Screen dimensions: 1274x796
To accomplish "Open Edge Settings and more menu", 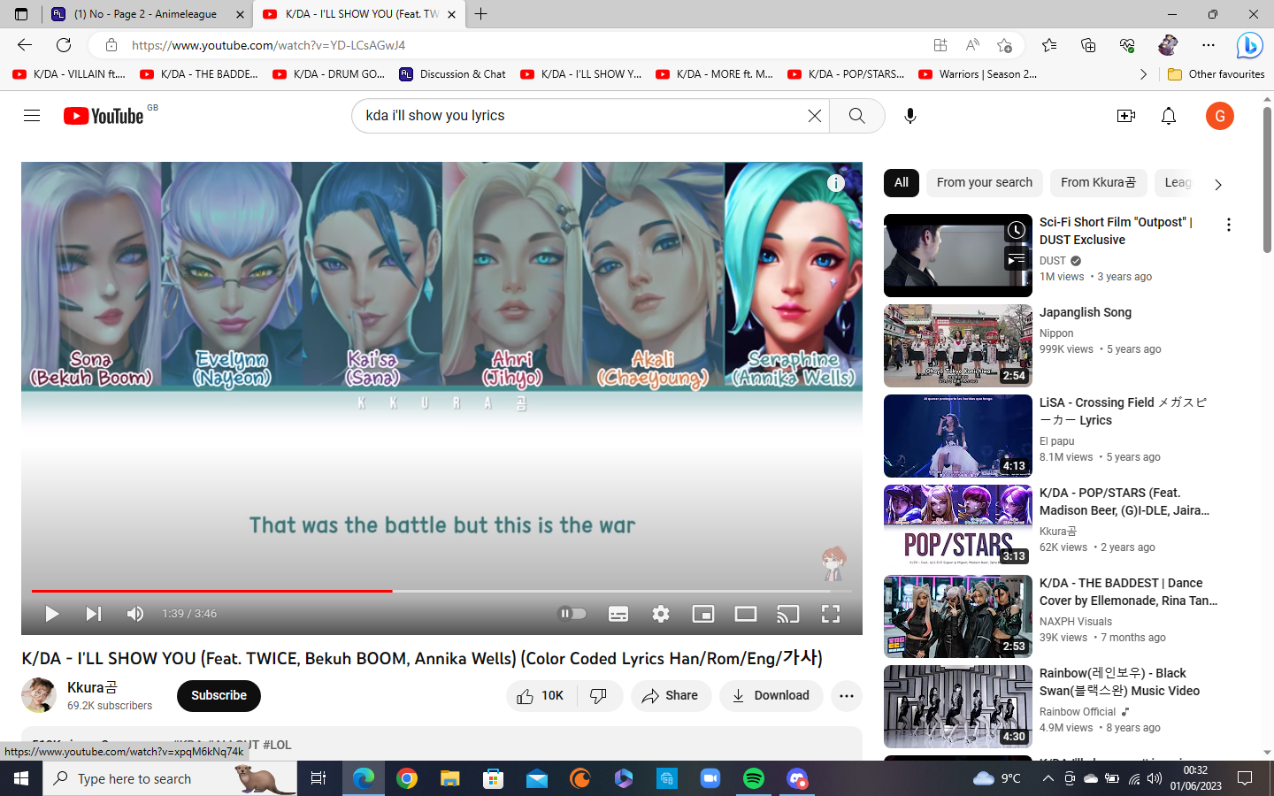I will [x=1209, y=45].
